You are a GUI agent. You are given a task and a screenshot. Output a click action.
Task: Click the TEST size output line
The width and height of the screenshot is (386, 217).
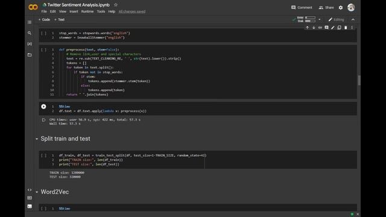point(65,177)
